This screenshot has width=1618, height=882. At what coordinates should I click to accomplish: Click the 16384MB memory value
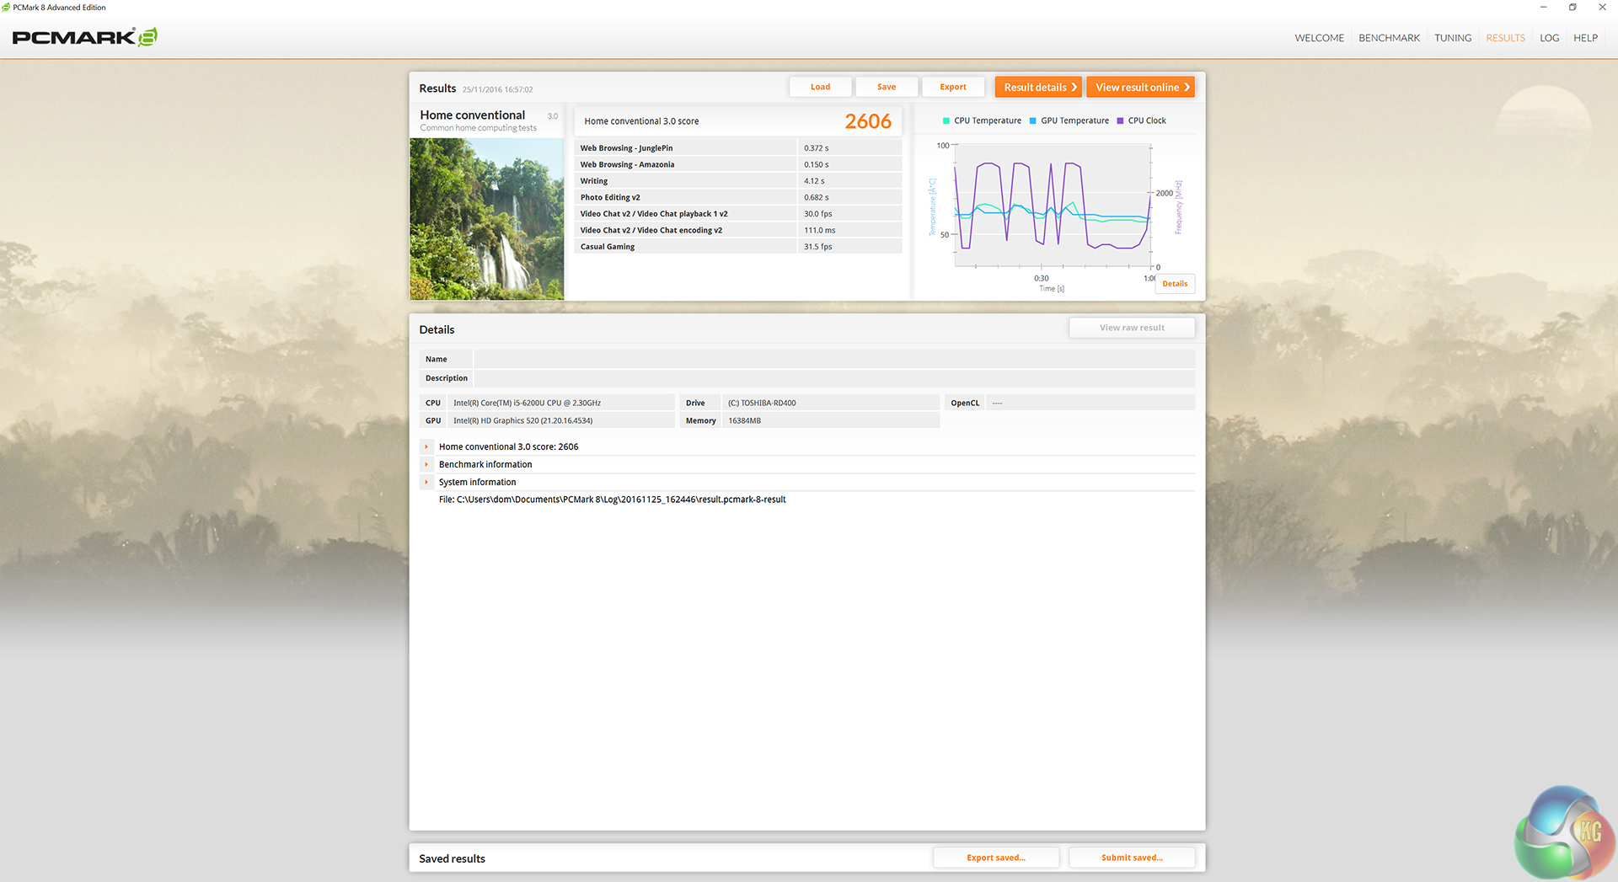[745, 420]
